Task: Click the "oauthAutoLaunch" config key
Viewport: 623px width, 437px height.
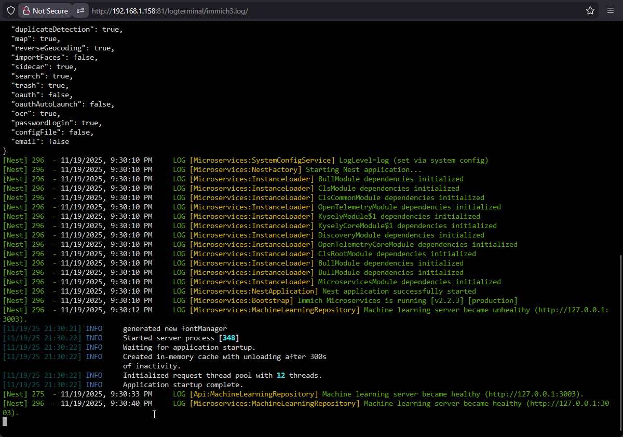Action: [48, 104]
